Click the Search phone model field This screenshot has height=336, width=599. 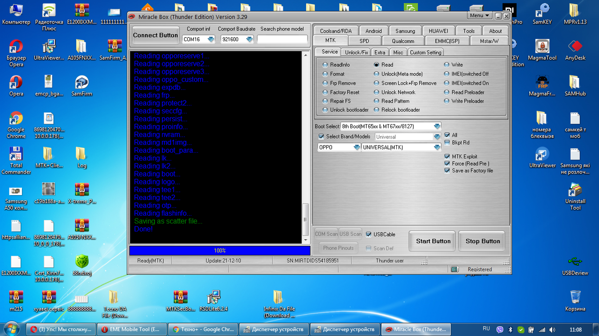(282, 39)
